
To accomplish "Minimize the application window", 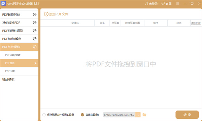I will 185,4.
